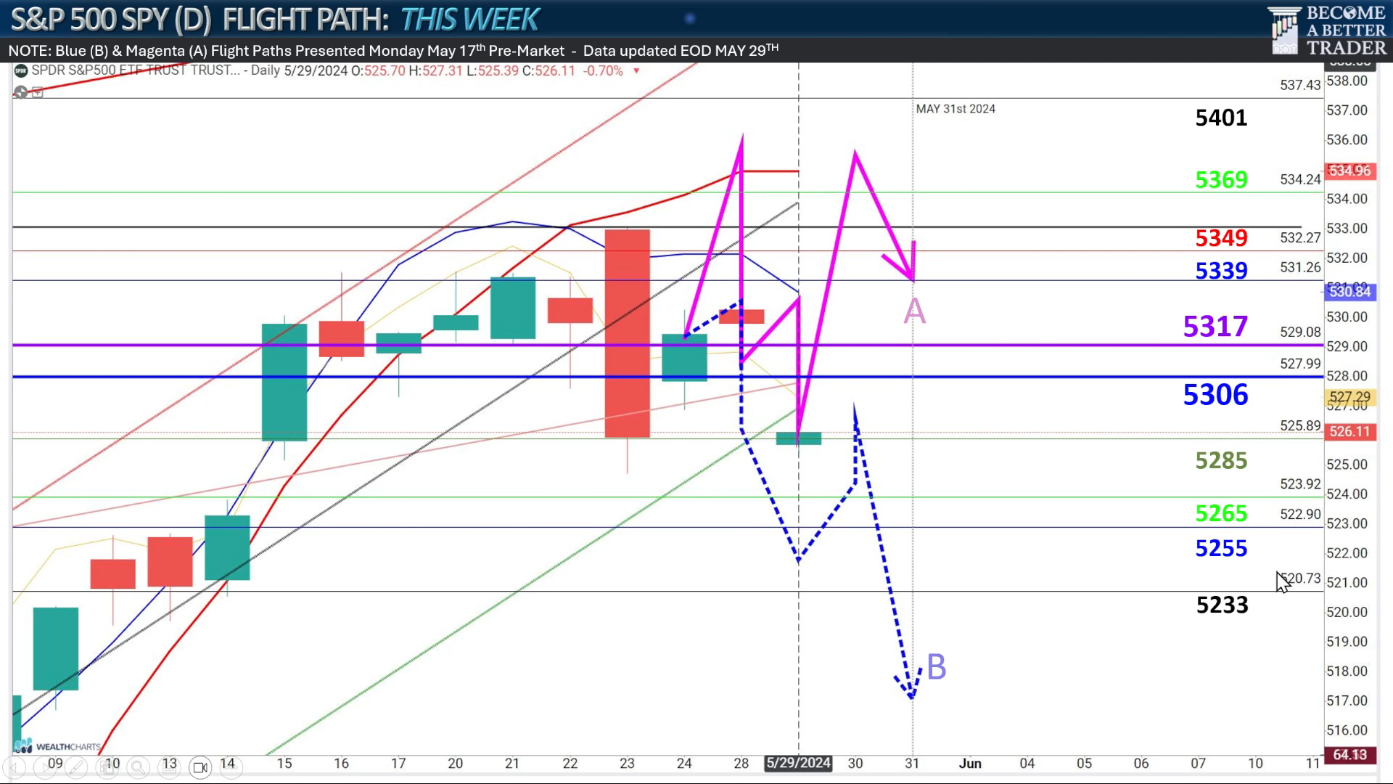Click the 527.99 price level value
1393x784 pixels.
click(1300, 364)
